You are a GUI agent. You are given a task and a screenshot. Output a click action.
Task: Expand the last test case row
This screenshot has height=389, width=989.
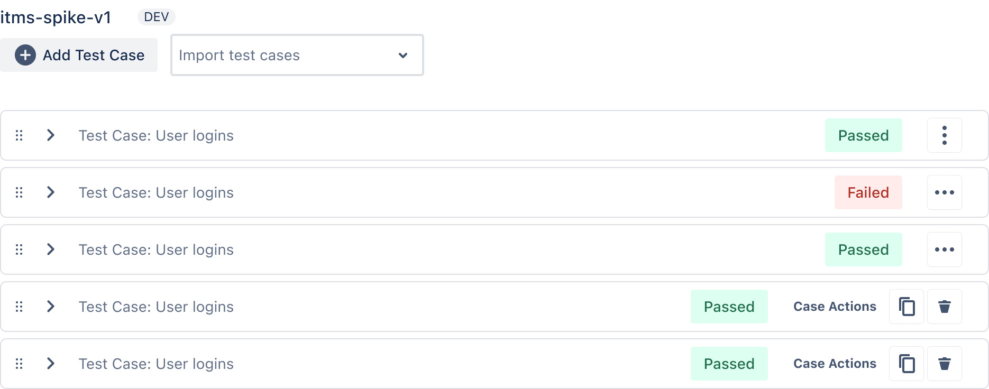pos(51,364)
